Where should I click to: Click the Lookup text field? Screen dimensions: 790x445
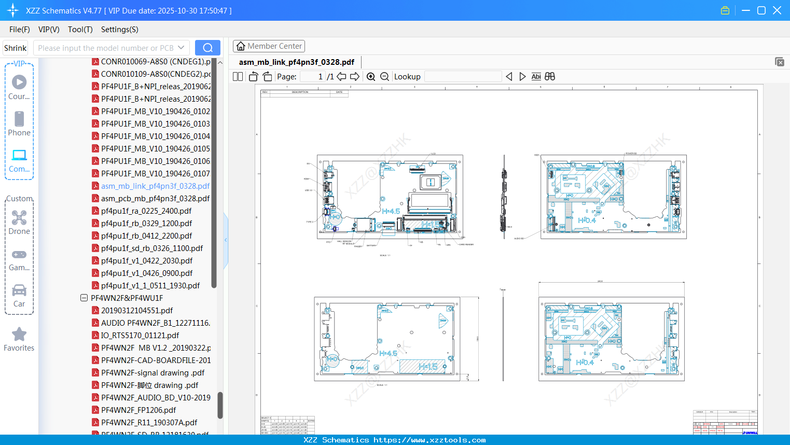click(463, 77)
